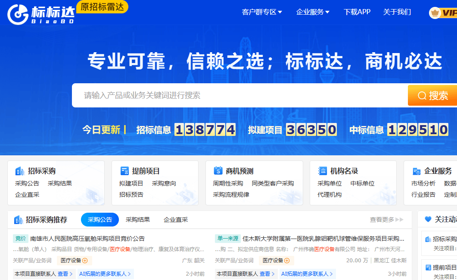Open the 招标预告 link

click(131, 195)
